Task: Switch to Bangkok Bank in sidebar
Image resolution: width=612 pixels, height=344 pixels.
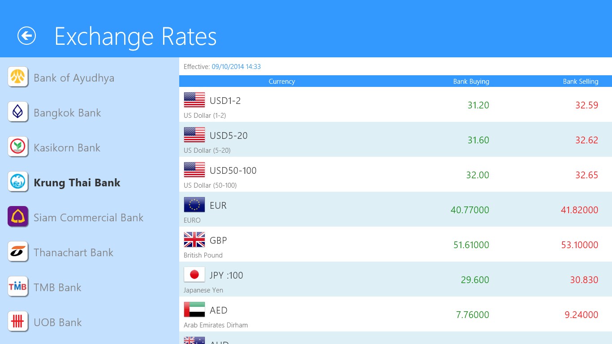Action: click(x=67, y=113)
